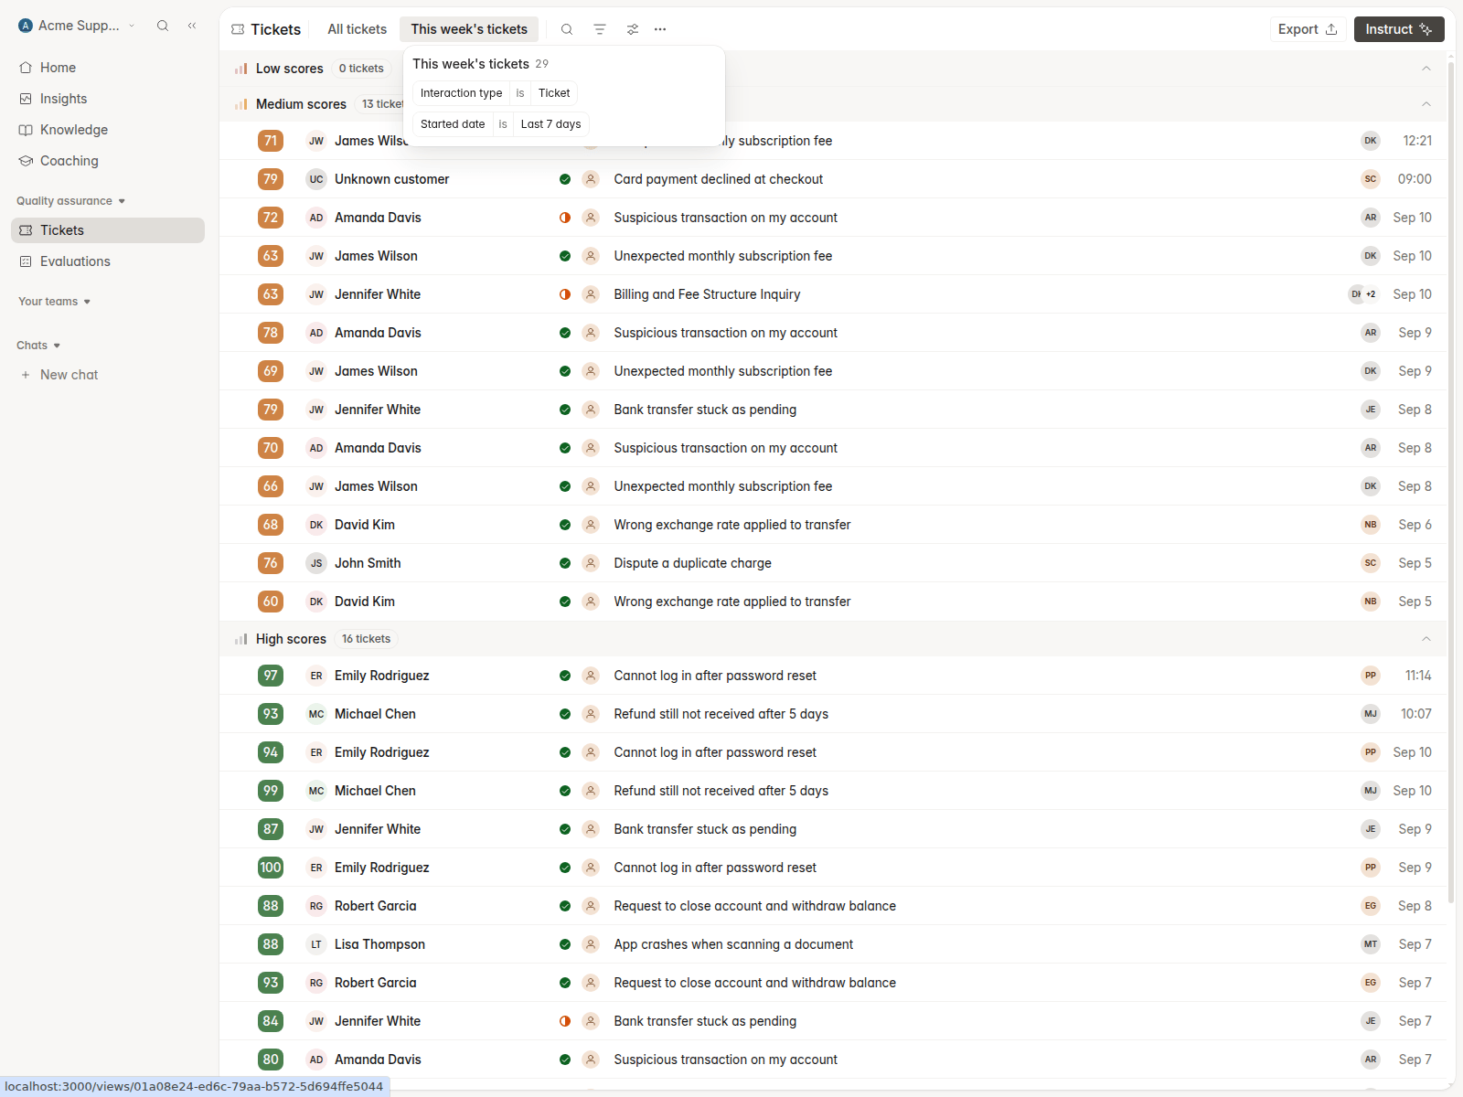This screenshot has width=1463, height=1097.
Task: Click the Tickets title in the header
Action: (276, 29)
